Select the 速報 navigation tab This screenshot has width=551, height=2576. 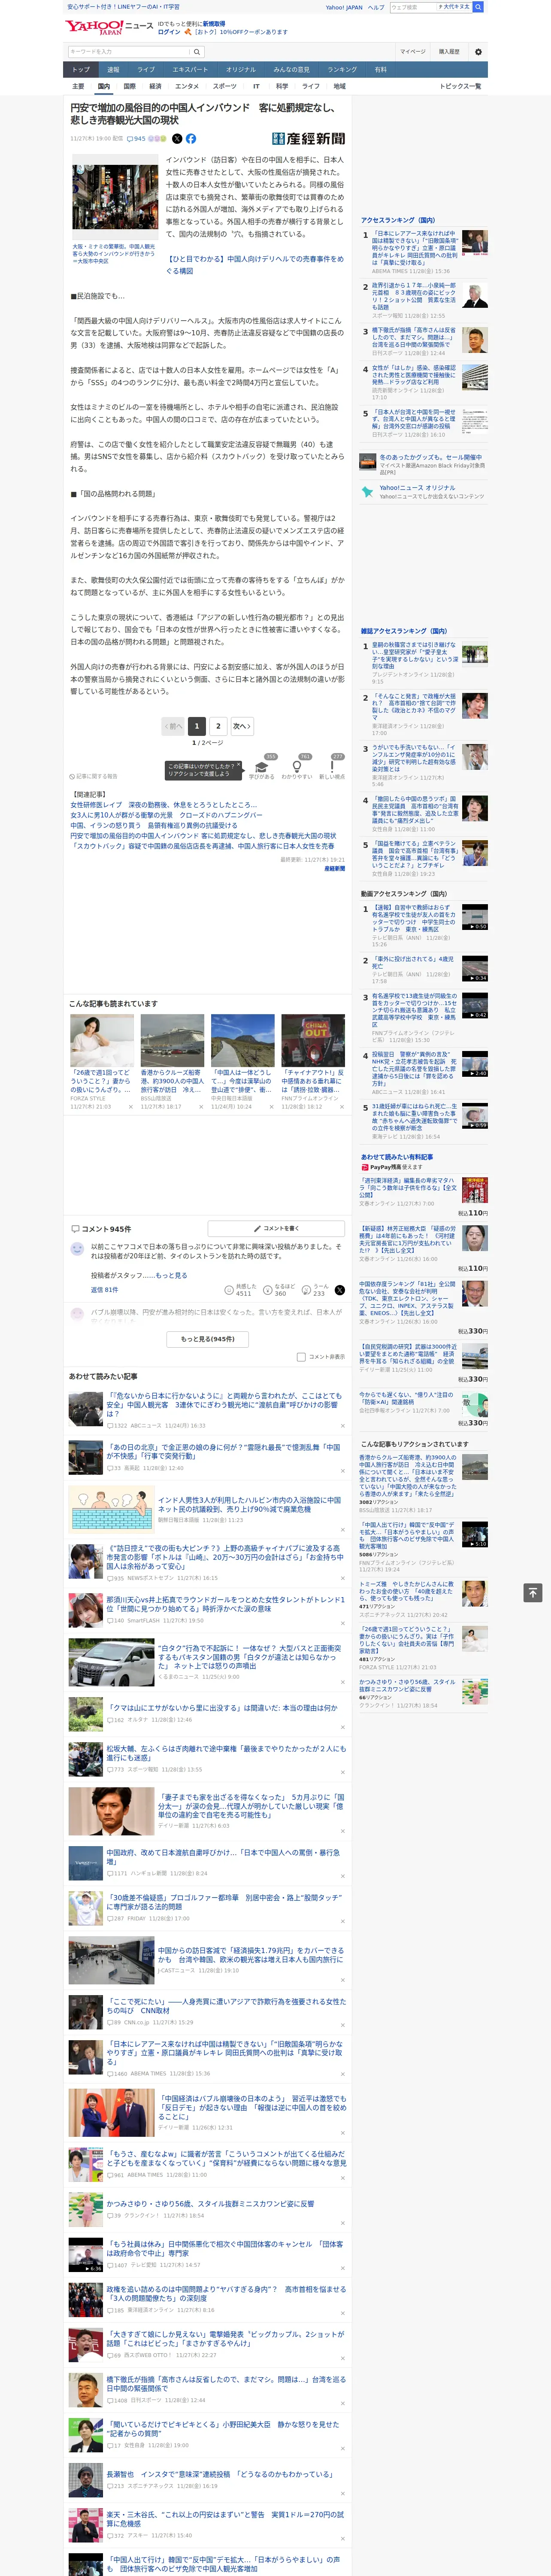(113, 69)
